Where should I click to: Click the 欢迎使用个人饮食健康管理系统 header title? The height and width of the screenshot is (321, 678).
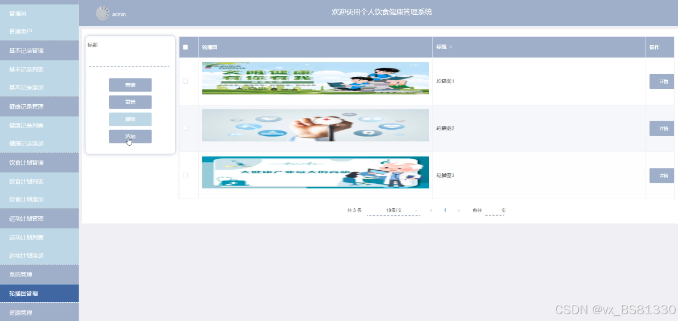[382, 11]
